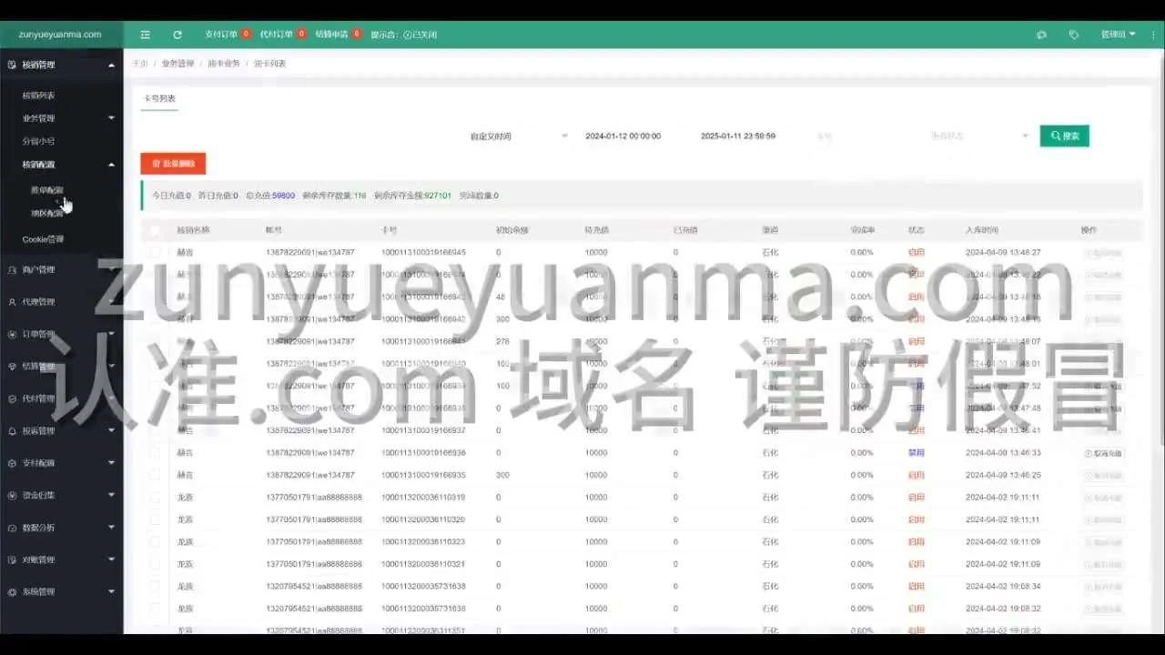Image resolution: width=1165 pixels, height=655 pixels.
Task: Open the 自定义时间 time range dropdown
Action: (517, 136)
